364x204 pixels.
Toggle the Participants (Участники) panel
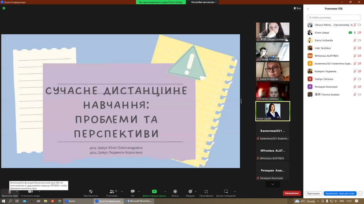pyautogui.click(x=112, y=192)
